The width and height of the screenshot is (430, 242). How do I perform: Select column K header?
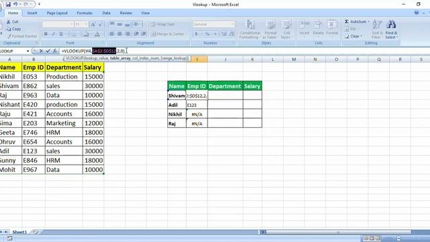tap(253, 59)
